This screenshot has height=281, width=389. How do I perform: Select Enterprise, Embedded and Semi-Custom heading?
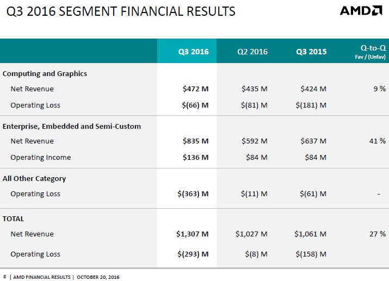click(72, 126)
